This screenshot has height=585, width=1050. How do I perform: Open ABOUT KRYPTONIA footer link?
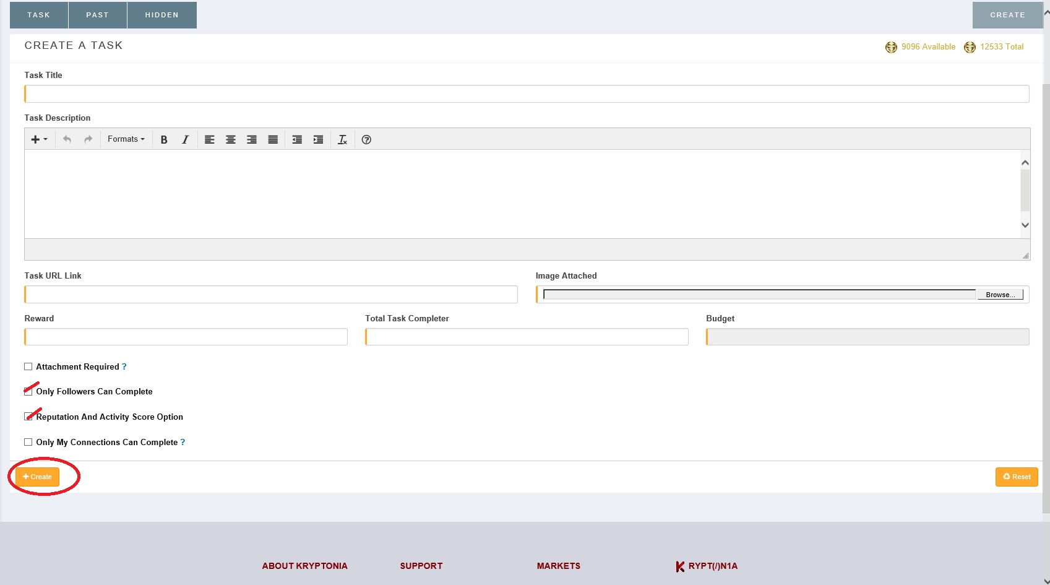[x=304, y=566]
